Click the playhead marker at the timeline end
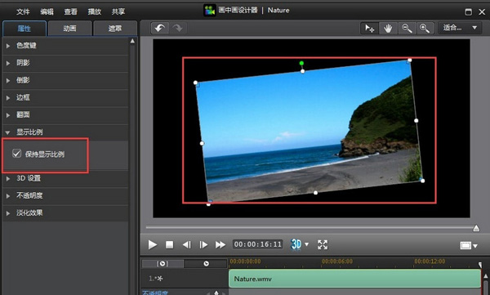Screen dimensions: 490x295 point(480,265)
